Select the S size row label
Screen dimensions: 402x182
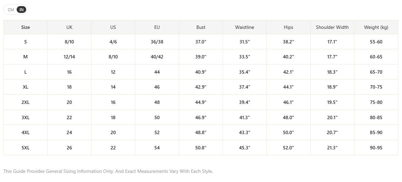(25, 42)
